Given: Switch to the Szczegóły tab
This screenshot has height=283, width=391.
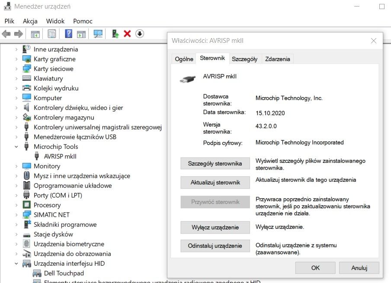Looking at the screenshot, I should pyautogui.click(x=244, y=59).
